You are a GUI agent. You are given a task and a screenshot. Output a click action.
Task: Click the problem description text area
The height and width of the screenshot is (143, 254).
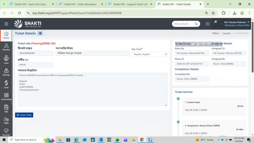(x=92, y=89)
